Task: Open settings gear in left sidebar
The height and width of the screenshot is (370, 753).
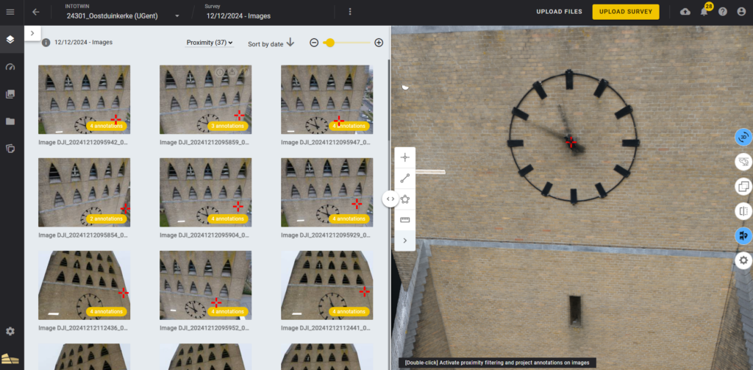Action: (10, 332)
